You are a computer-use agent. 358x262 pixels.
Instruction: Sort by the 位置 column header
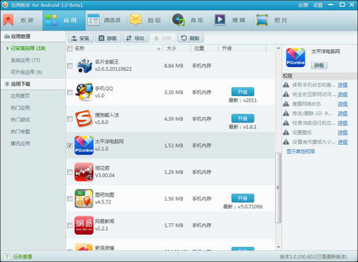[x=199, y=49]
